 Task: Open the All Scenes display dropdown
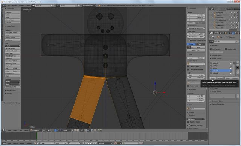233,9
